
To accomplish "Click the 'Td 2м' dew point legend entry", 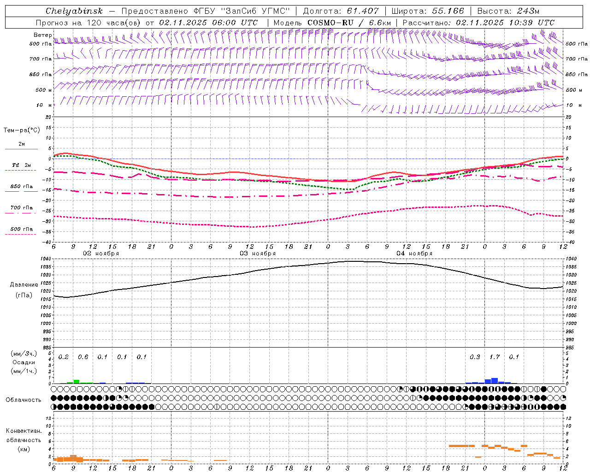I will [21, 165].
